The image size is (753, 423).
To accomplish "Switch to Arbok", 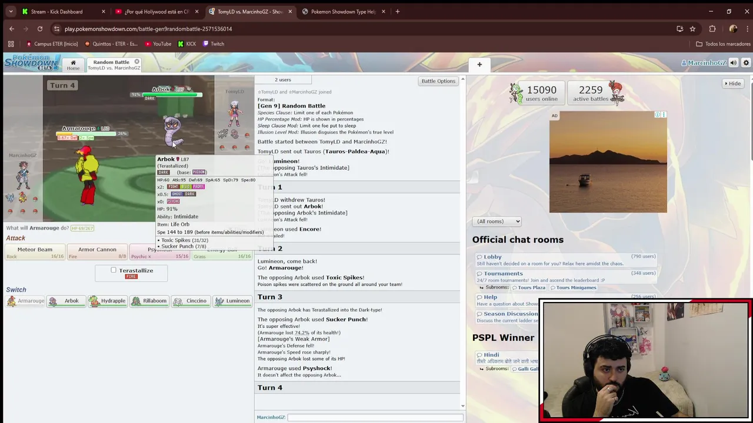I will coord(66,301).
